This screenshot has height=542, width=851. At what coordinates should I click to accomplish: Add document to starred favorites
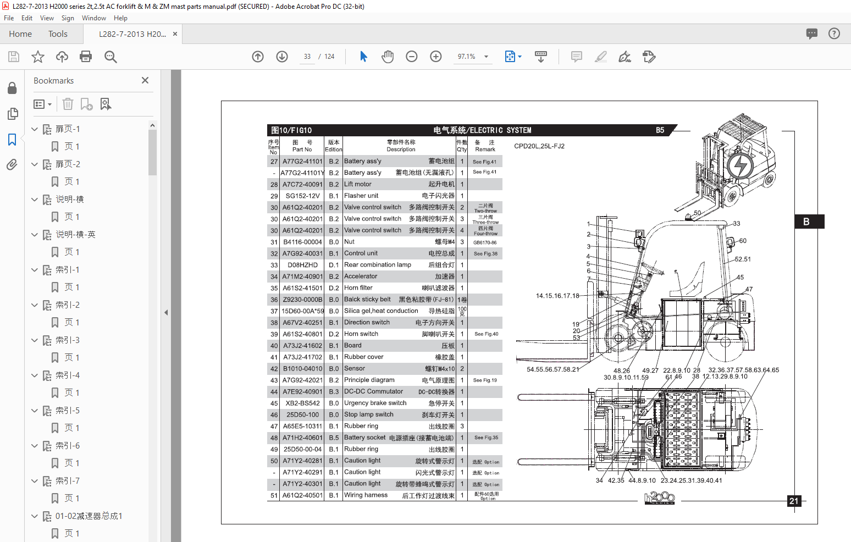tap(38, 57)
